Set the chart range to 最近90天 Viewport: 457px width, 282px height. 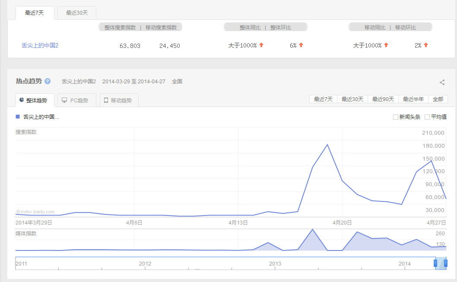click(383, 99)
